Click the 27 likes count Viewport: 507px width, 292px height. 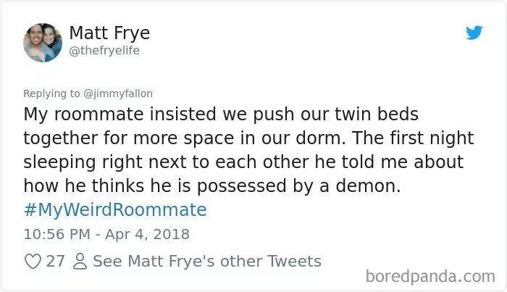pos(55,262)
